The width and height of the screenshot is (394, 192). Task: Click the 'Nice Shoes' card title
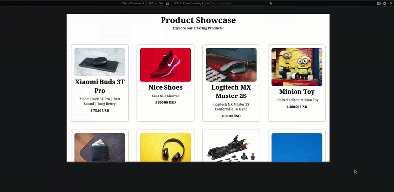165,87
